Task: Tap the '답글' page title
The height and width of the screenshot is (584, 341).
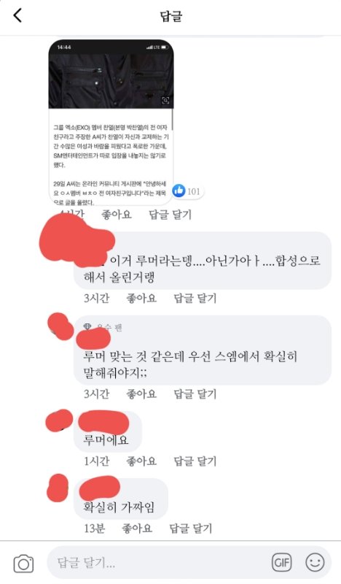Action: pos(171,15)
